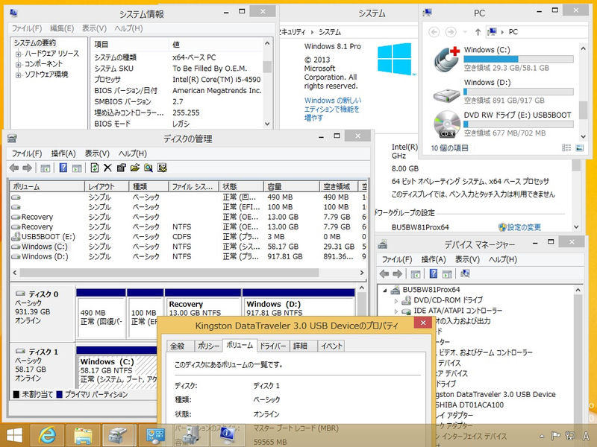Open the Action Center flag in system tray
Screen dimensions: 597x447
556,436
